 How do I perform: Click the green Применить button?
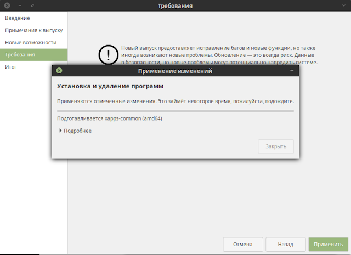[x=328, y=244]
